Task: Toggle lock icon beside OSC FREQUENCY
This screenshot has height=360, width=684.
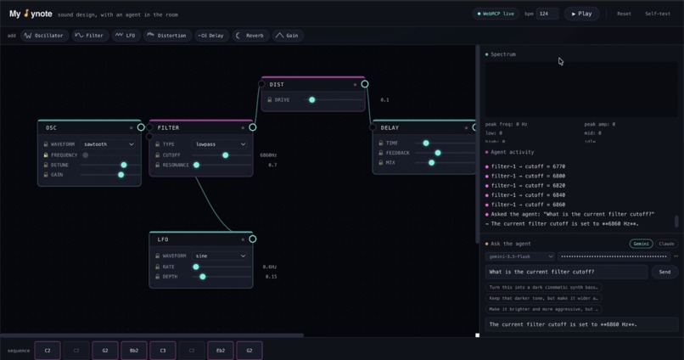Action: coord(46,155)
